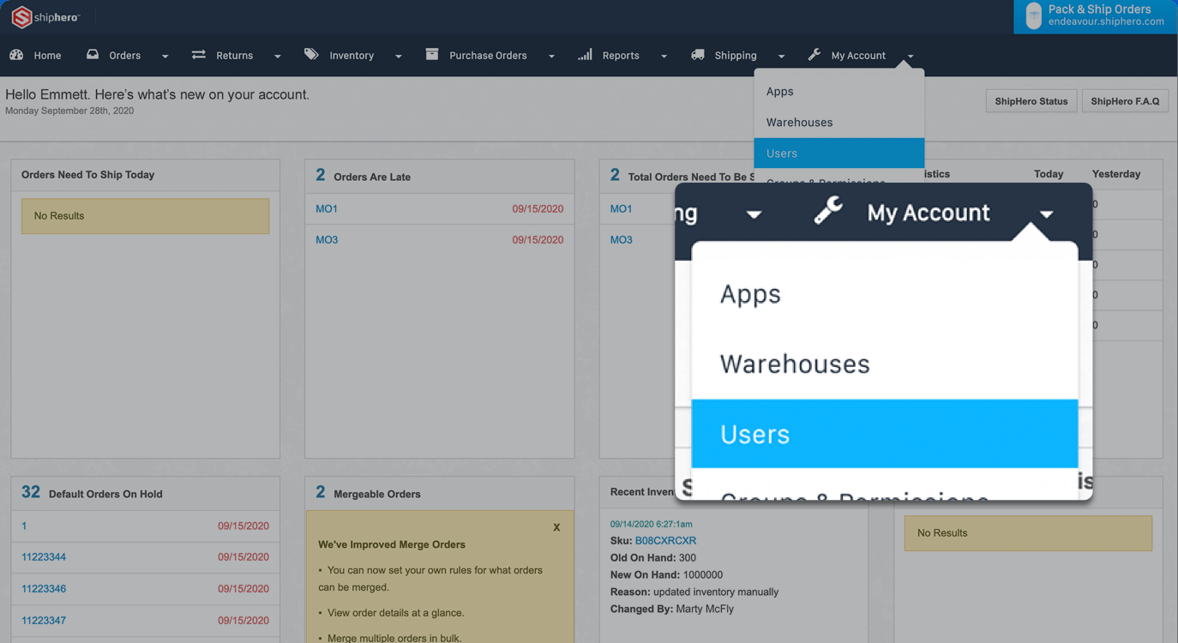This screenshot has height=643, width=1178.
Task: Click the late date beside MO3 in Orders Are Late
Action: (x=538, y=240)
